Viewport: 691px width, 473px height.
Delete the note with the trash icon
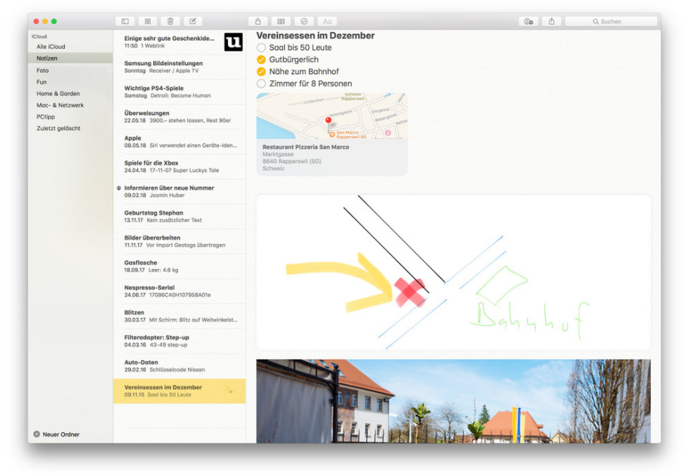[170, 21]
